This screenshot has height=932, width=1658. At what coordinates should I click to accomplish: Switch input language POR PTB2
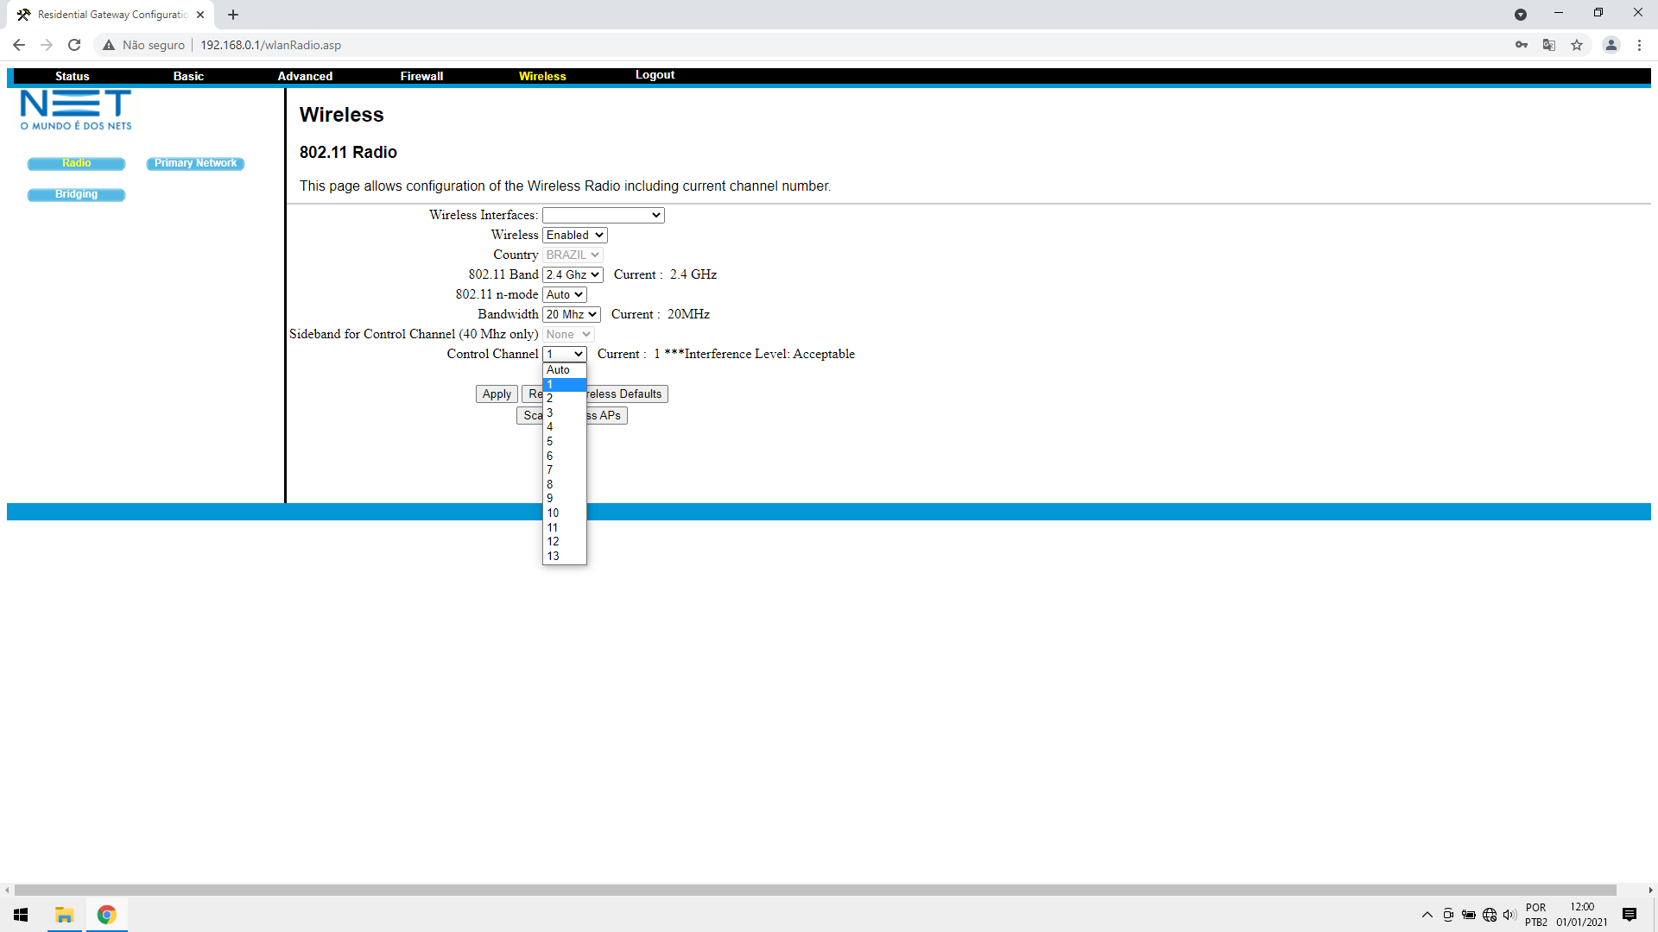pyautogui.click(x=1536, y=915)
